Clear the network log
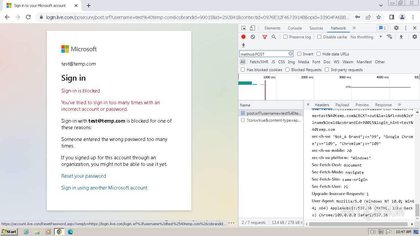The image size is (420, 236). (x=253, y=37)
